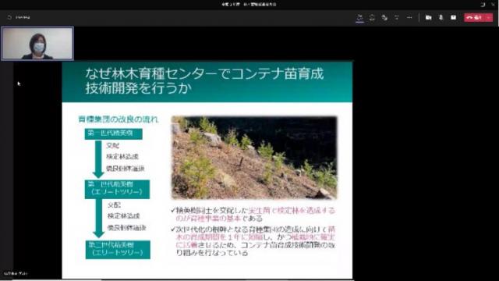Click the slide title starting 'なぜ林木育種センター'
499x281 pixels.
[204, 81]
